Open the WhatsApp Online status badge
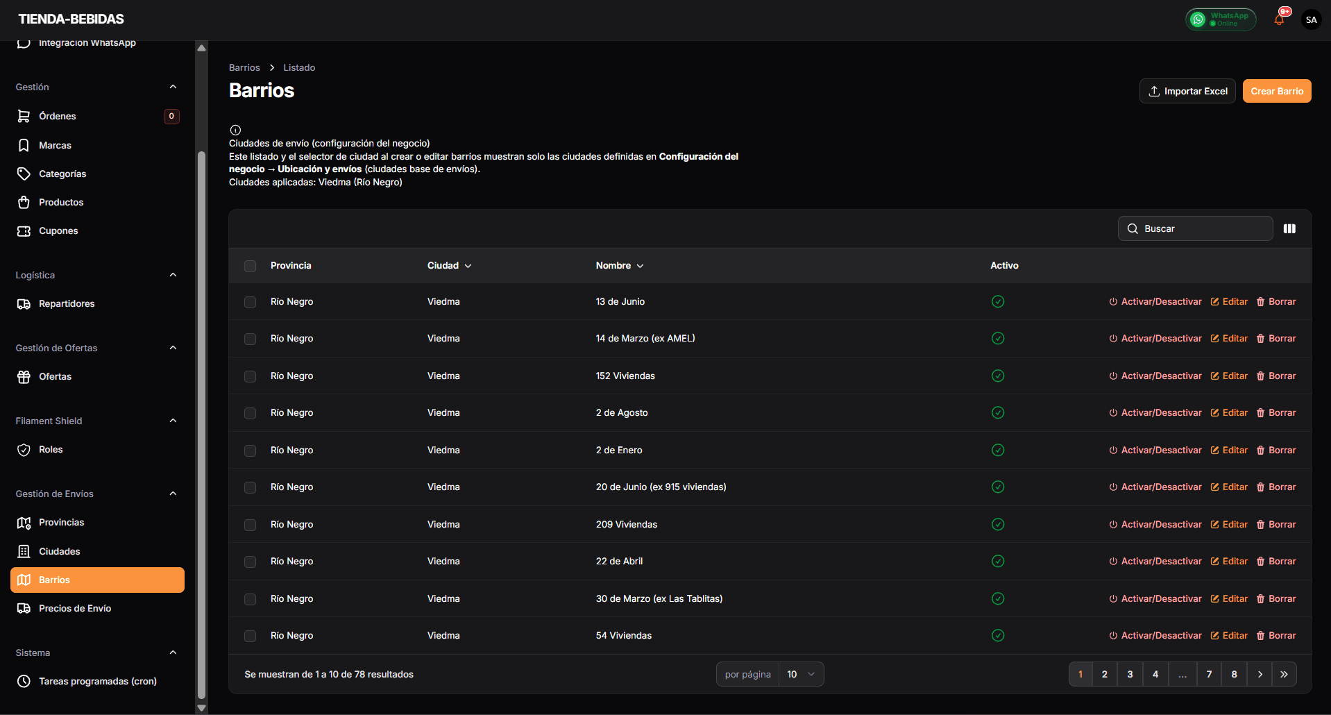Image resolution: width=1331 pixels, height=715 pixels. 1221,19
